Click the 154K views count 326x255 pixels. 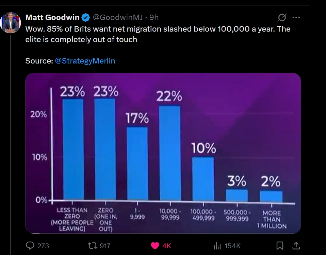(x=233, y=245)
